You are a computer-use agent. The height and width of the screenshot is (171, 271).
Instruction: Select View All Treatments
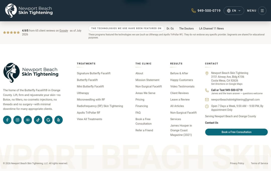[90, 119]
